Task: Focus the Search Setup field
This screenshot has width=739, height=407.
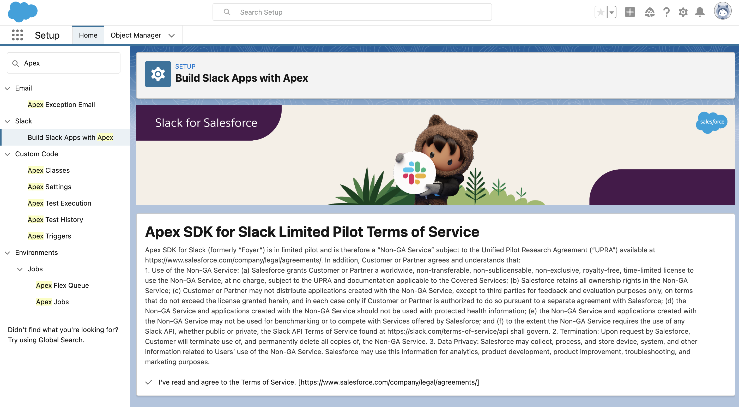Action: (352, 12)
